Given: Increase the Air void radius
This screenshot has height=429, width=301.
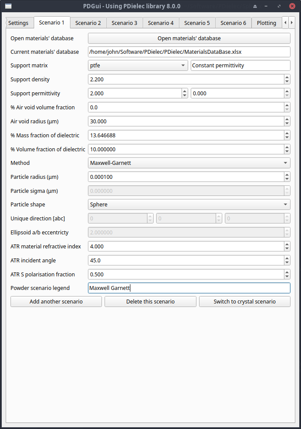Looking at the screenshot, I should coord(287,119).
